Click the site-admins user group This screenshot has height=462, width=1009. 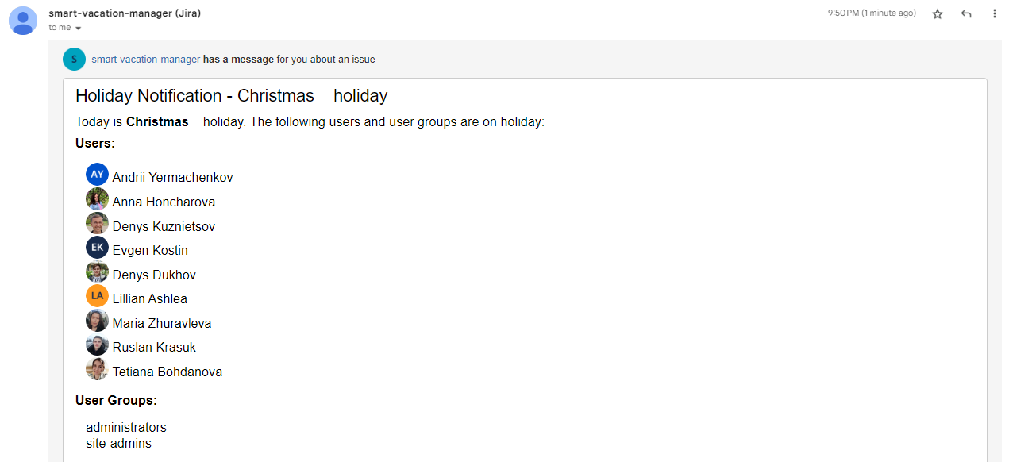[118, 444]
